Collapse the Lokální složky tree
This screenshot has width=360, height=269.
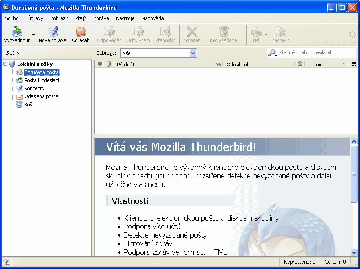coord(5,64)
